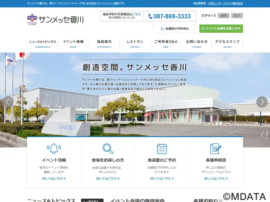Image resolution: width=270 pixels, height=202 pixels.
Task: Open ニュース&トピックス navigation item
Action: [42, 43]
